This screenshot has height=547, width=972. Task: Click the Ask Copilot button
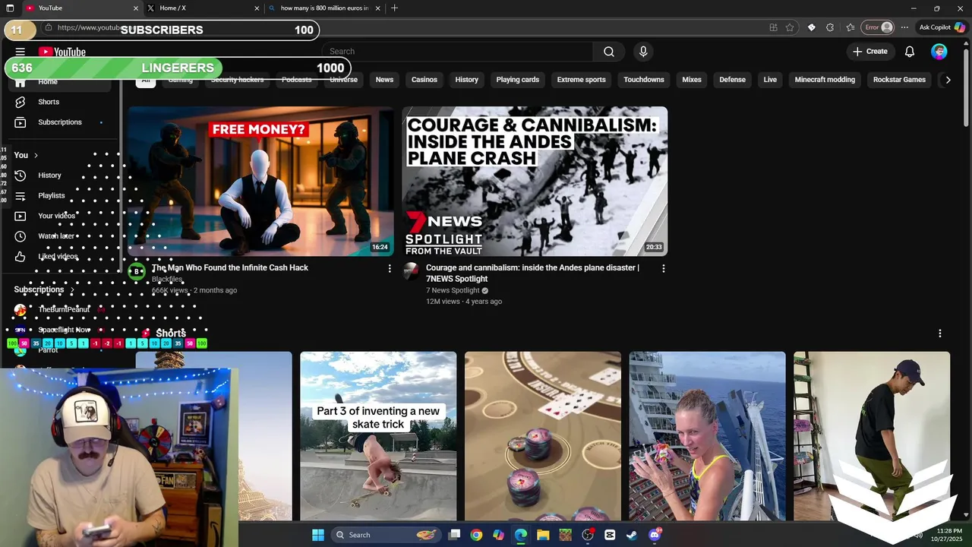(942, 27)
